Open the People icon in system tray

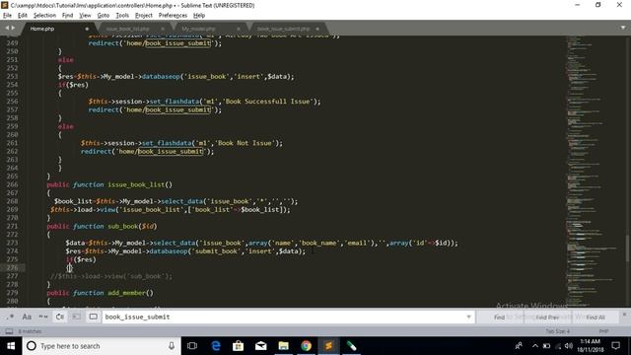[x=519, y=346]
